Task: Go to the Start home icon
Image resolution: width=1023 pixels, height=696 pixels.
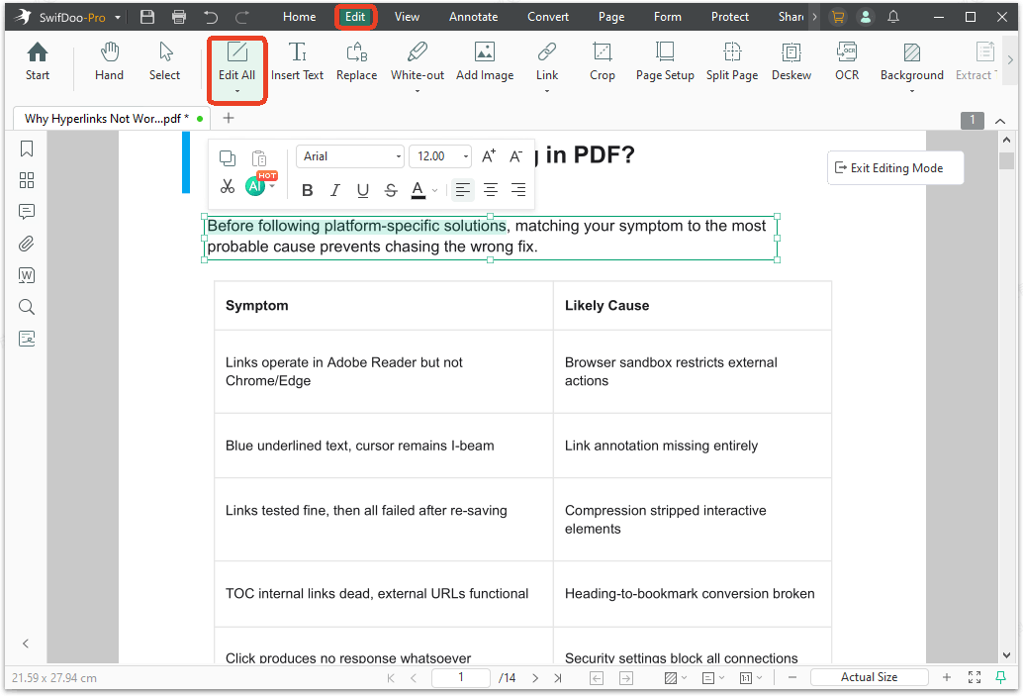Action: point(38,61)
